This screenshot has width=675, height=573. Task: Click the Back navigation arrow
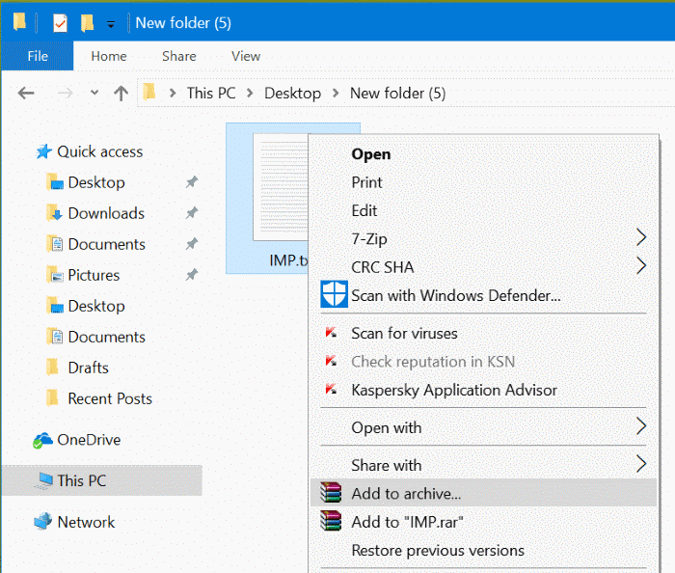point(26,93)
